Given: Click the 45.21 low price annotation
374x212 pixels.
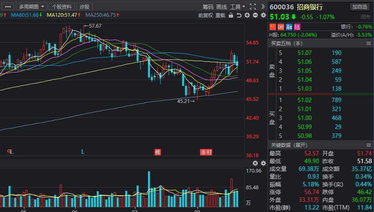Looking at the screenshot, I should [x=186, y=101].
